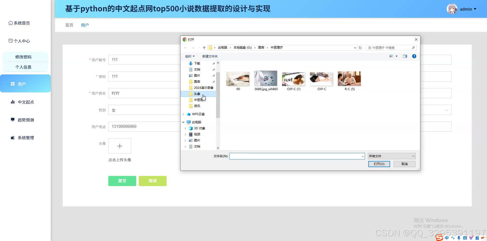The image size is (487, 241).
Task: Open the 组织 menu in dialog
Action: [x=189, y=56]
